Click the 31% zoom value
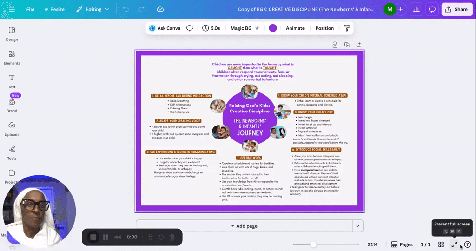Image resolution: width=476 pixels, height=251 pixels. (x=372, y=244)
